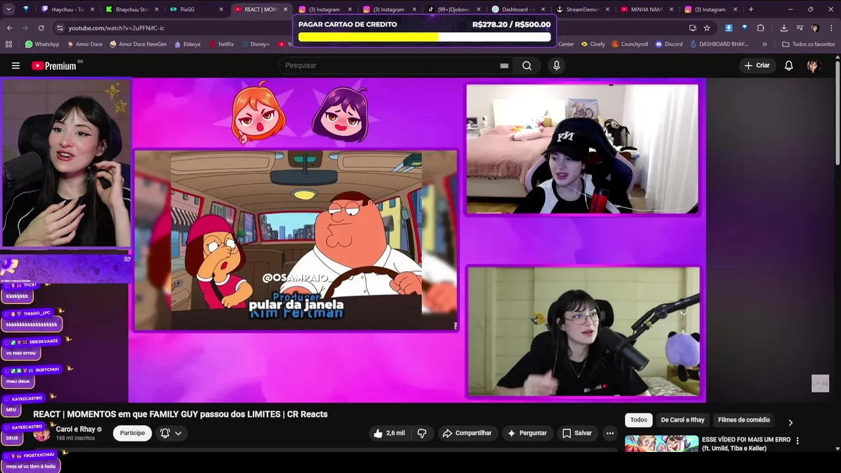
Task: Open Carol e Rhay channel link
Action: coord(76,429)
